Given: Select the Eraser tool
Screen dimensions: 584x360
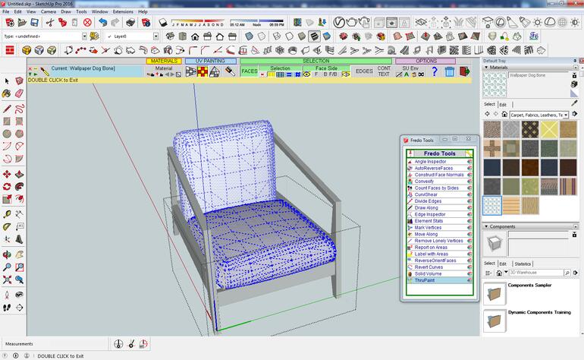Looking at the screenshot, I should pos(20,93).
